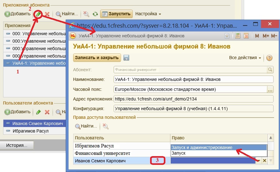The height and width of the screenshot is (172, 280).
Task: Select Ибрагимов Расул row in rights table
Action: (x=121, y=146)
